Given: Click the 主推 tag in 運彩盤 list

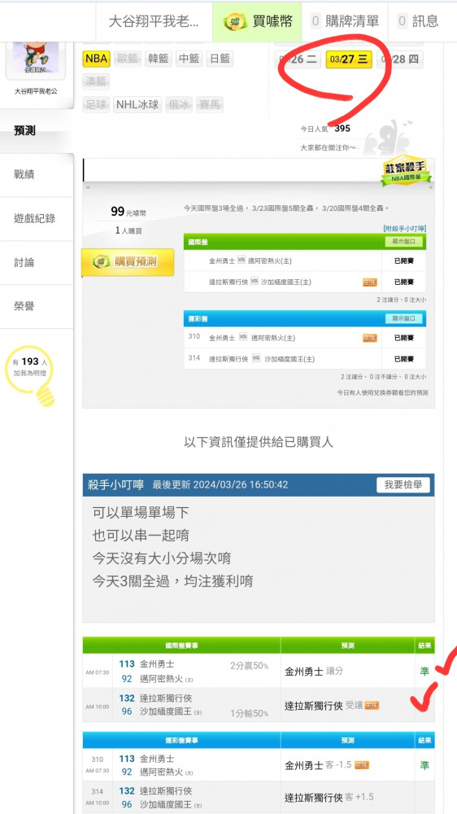Looking at the screenshot, I should [x=370, y=338].
